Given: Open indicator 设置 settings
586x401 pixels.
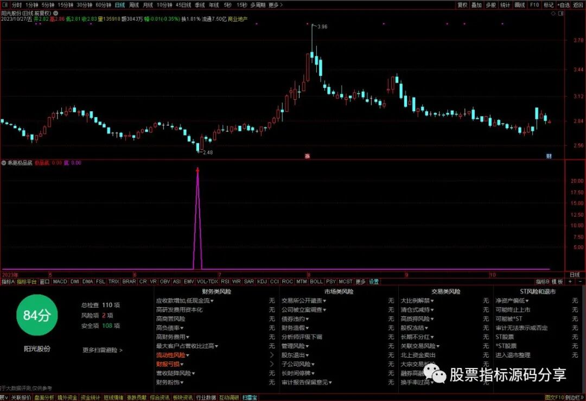Looking at the screenshot, I should click(x=374, y=282).
